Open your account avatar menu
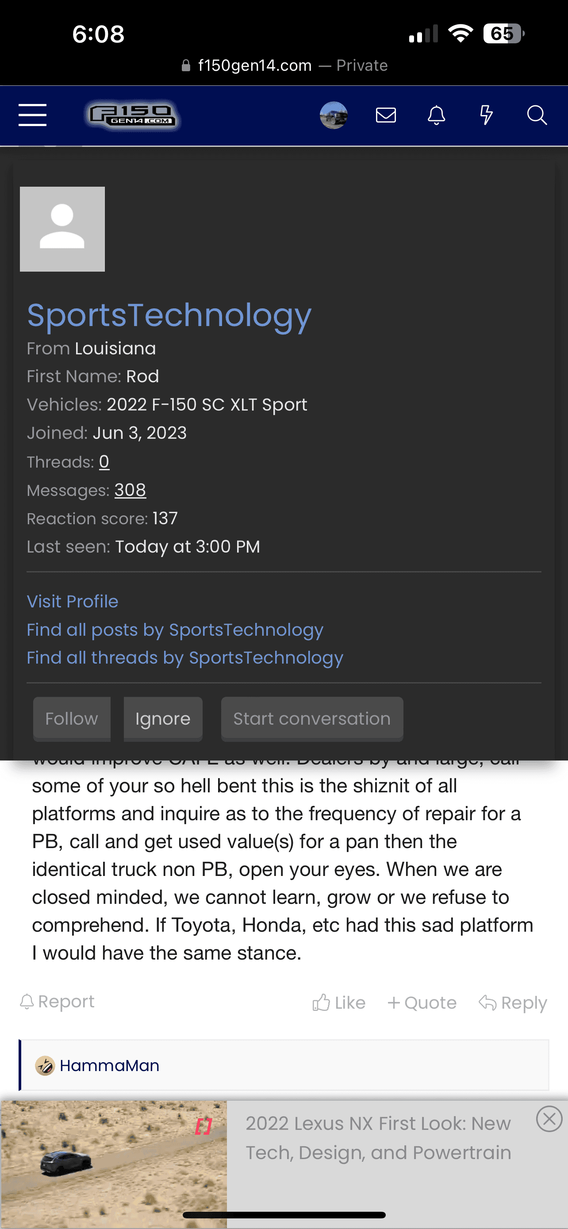The image size is (568, 1229). tap(334, 115)
